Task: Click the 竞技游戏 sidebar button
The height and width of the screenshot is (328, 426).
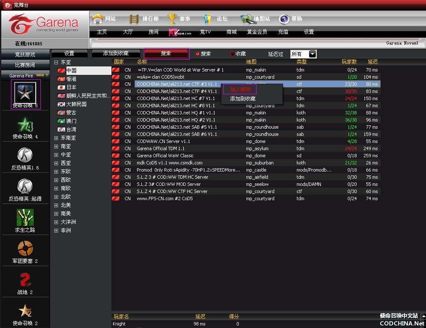Action: 25,55
